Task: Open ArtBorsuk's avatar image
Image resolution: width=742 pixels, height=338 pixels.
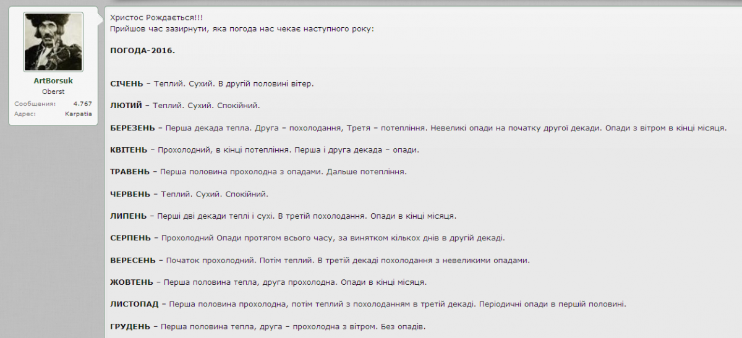Action: click(53, 41)
